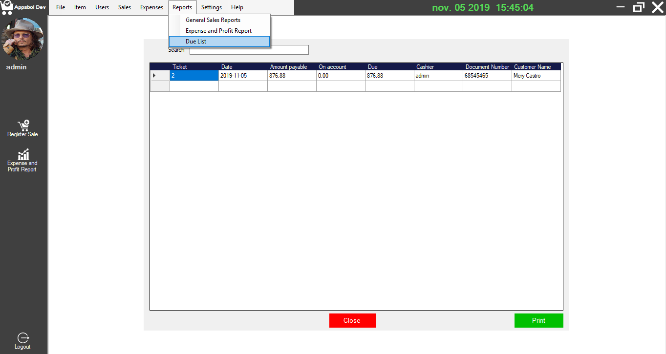Open Register Sale from the sidebar
Image resolution: width=666 pixels, height=354 pixels.
point(22,128)
